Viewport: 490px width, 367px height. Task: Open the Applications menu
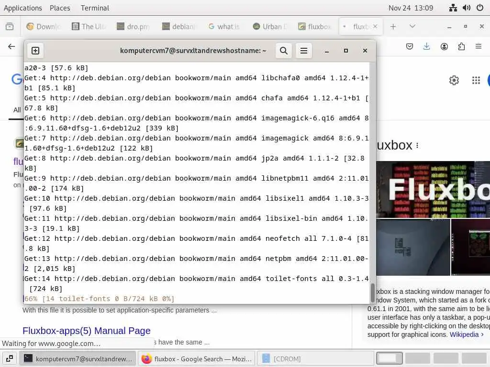(x=23, y=8)
